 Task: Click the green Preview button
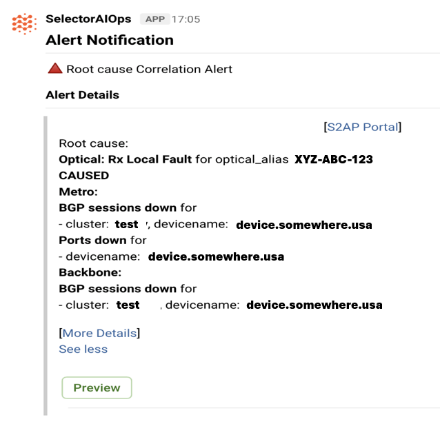97,387
